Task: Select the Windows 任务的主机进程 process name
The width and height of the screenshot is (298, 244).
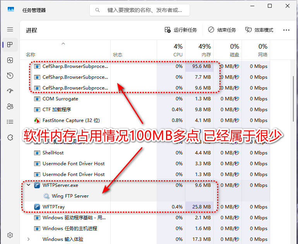Action: (x=70, y=229)
